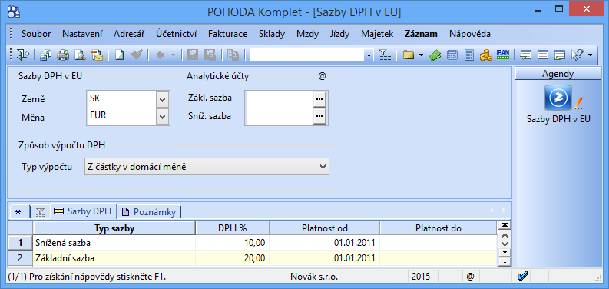This screenshot has width=609, height=289.
Task: Click the exit door icon at toolbar start
Action: click(22, 55)
